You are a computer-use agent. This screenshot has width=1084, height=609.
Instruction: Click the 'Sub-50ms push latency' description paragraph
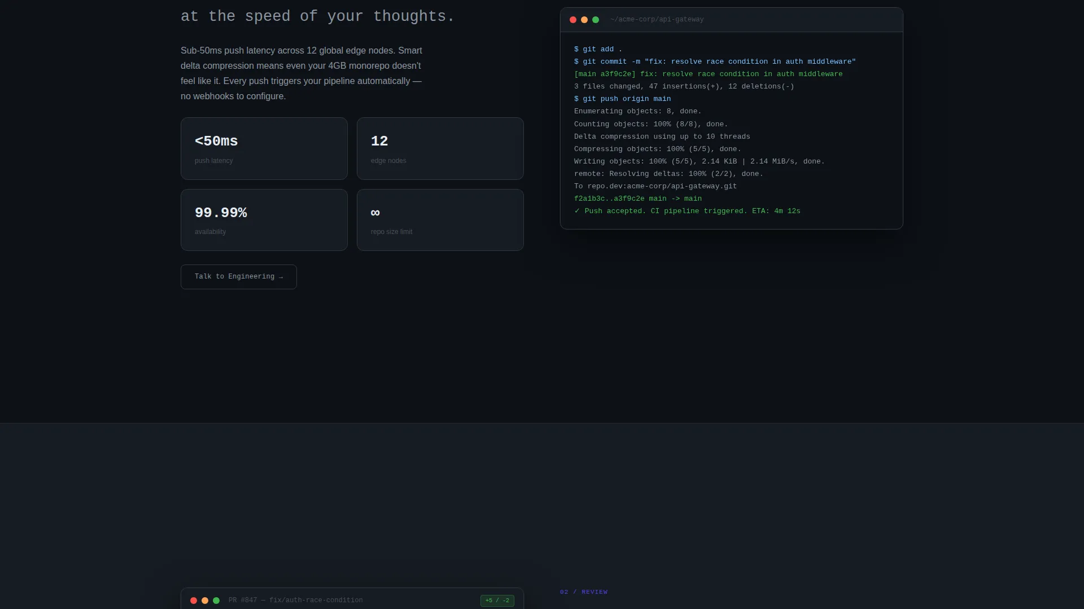coord(301,73)
